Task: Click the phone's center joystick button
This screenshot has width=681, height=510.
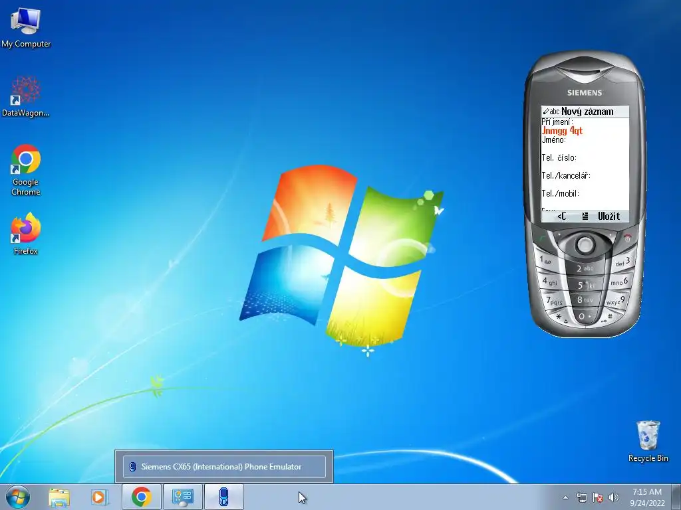Action: click(585, 245)
